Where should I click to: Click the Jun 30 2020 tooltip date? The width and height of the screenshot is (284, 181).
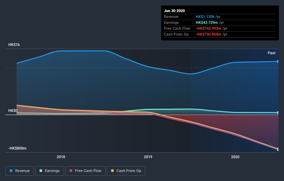click(x=174, y=11)
